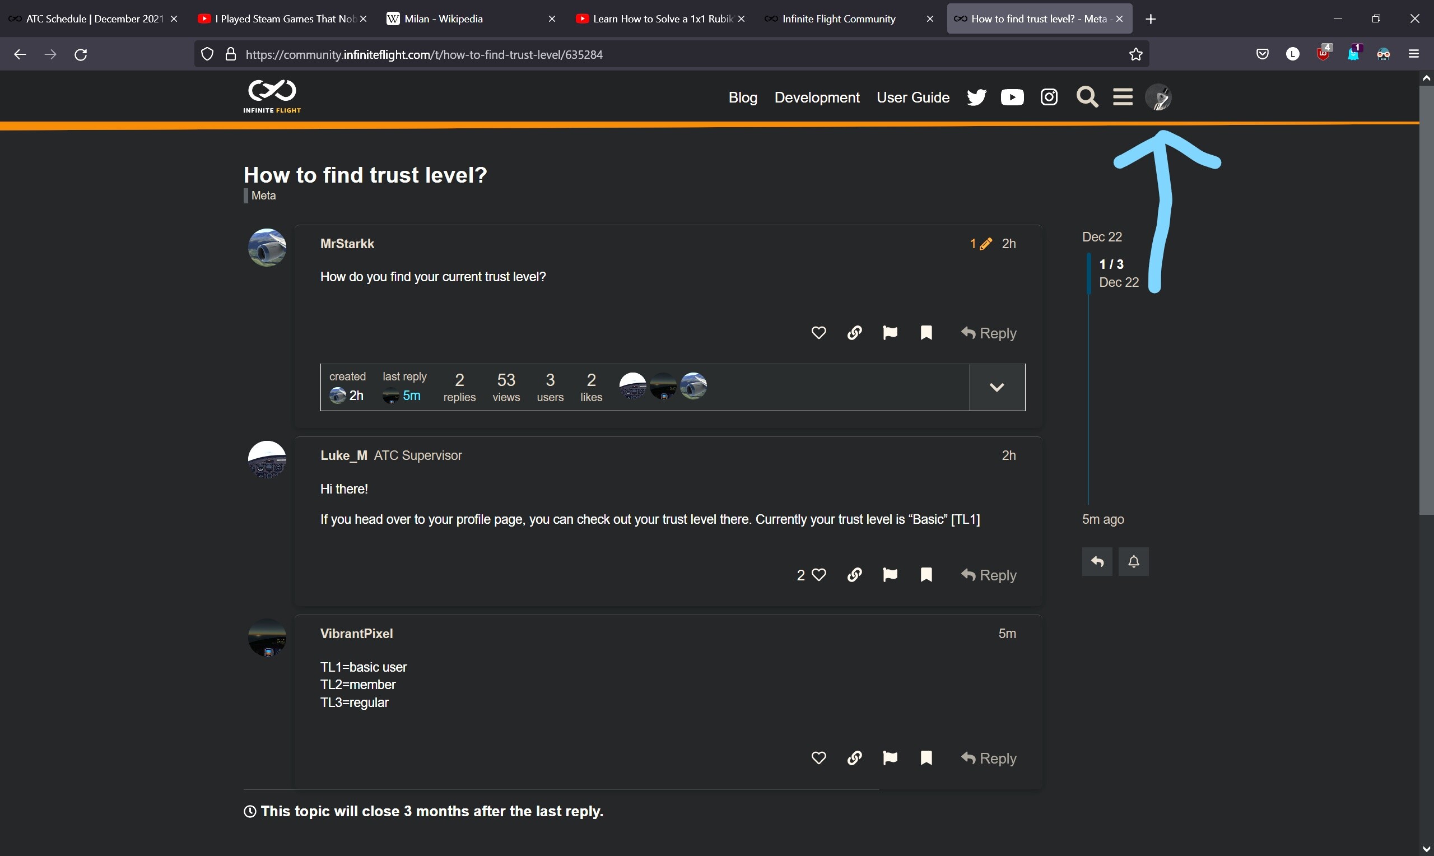Image resolution: width=1434 pixels, height=856 pixels.
Task: Expand topic details with chevron arrow
Action: pyautogui.click(x=997, y=387)
